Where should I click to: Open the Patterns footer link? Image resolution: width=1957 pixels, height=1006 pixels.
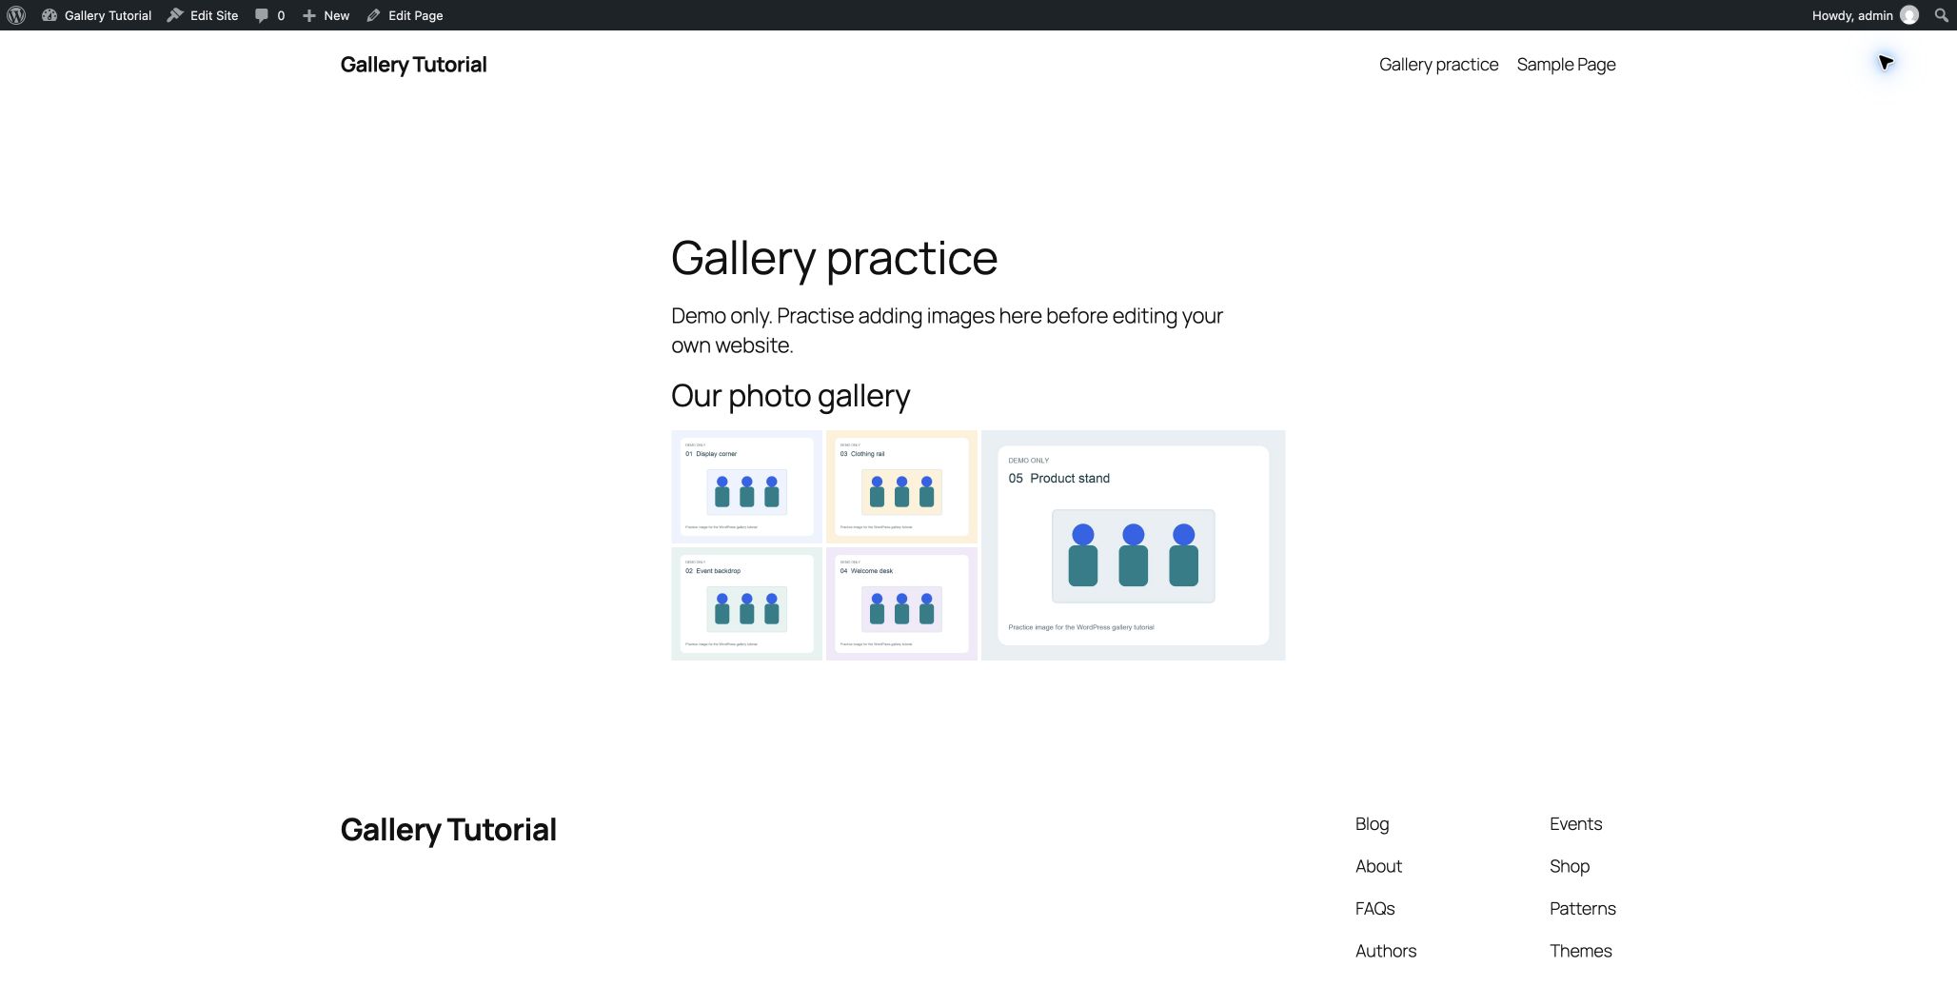click(x=1582, y=909)
